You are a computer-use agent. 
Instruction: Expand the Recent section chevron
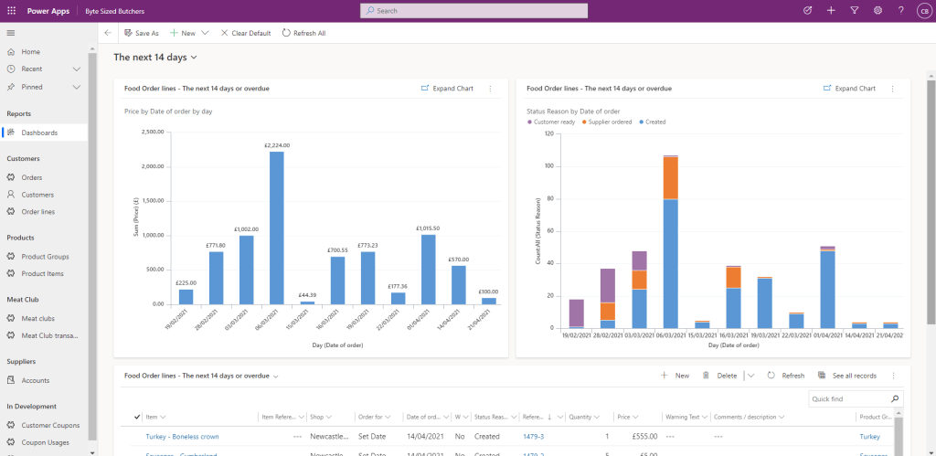pos(77,69)
